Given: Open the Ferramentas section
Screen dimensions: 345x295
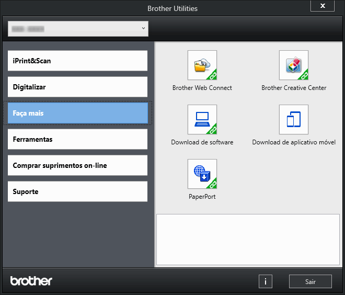Looking at the screenshot, I should pos(78,139).
